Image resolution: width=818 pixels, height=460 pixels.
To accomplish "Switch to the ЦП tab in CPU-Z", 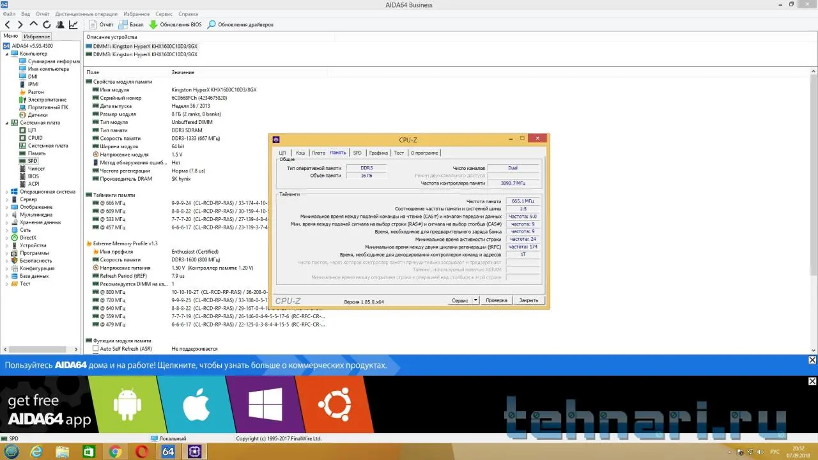I will pos(282,153).
